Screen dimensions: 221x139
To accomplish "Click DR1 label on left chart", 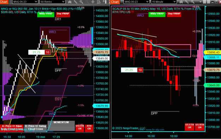I will [x=58, y=19].
